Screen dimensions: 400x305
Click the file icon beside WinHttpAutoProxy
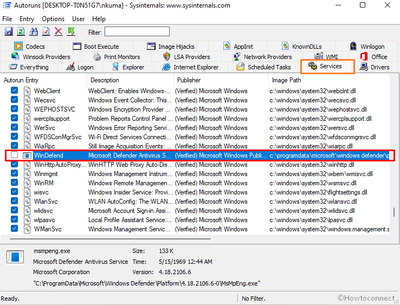tap(27, 165)
